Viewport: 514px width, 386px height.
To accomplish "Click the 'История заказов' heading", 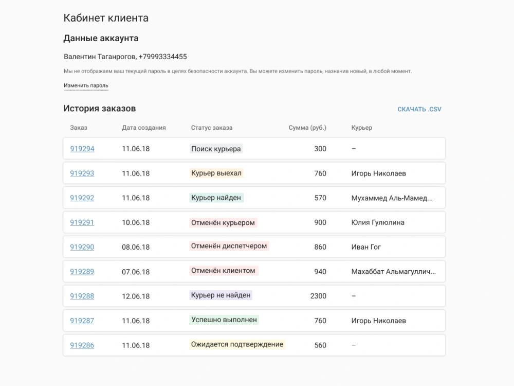I will (x=99, y=109).
